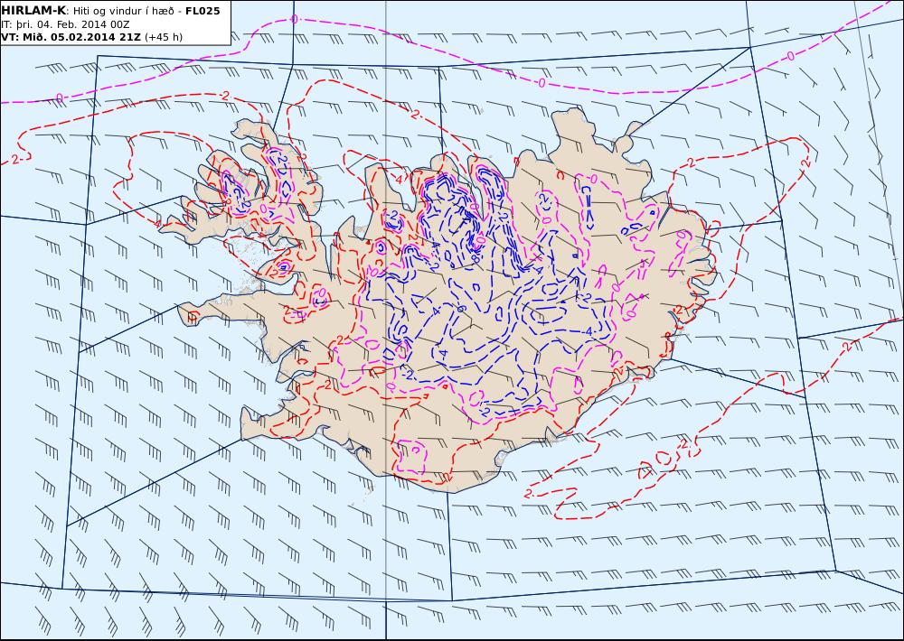Select the "IT: þri. 04. Feb. 2014 00Z" line
This screenshot has width=904, height=641.
[x=64, y=24]
